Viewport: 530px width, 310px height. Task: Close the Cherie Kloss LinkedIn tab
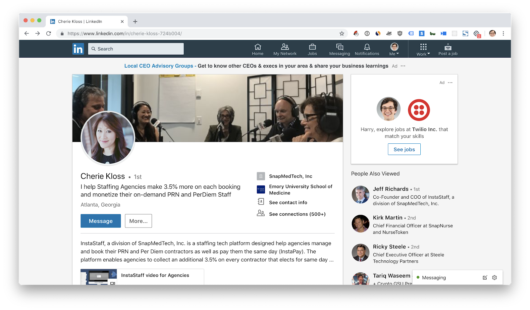[122, 22]
